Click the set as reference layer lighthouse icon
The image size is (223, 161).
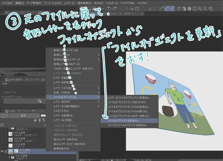point(40,120)
